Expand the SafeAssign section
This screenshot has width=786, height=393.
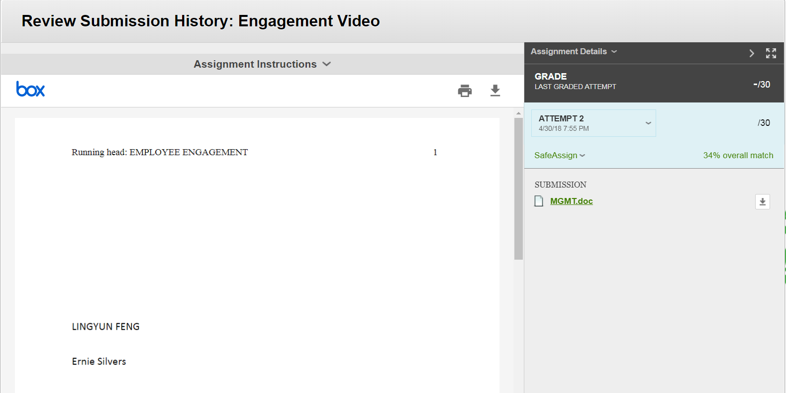coord(560,155)
